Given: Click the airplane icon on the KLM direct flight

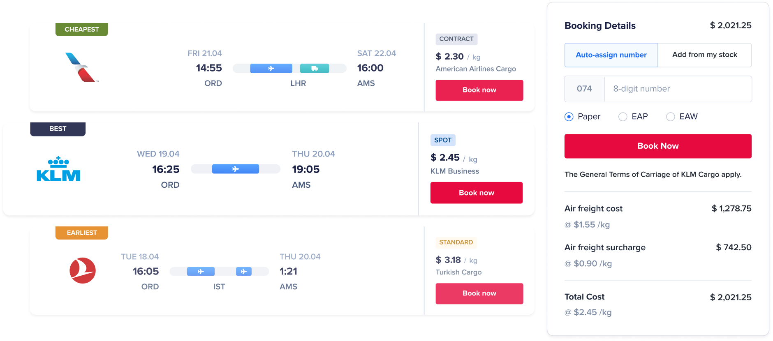Looking at the screenshot, I should [x=235, y=168].
